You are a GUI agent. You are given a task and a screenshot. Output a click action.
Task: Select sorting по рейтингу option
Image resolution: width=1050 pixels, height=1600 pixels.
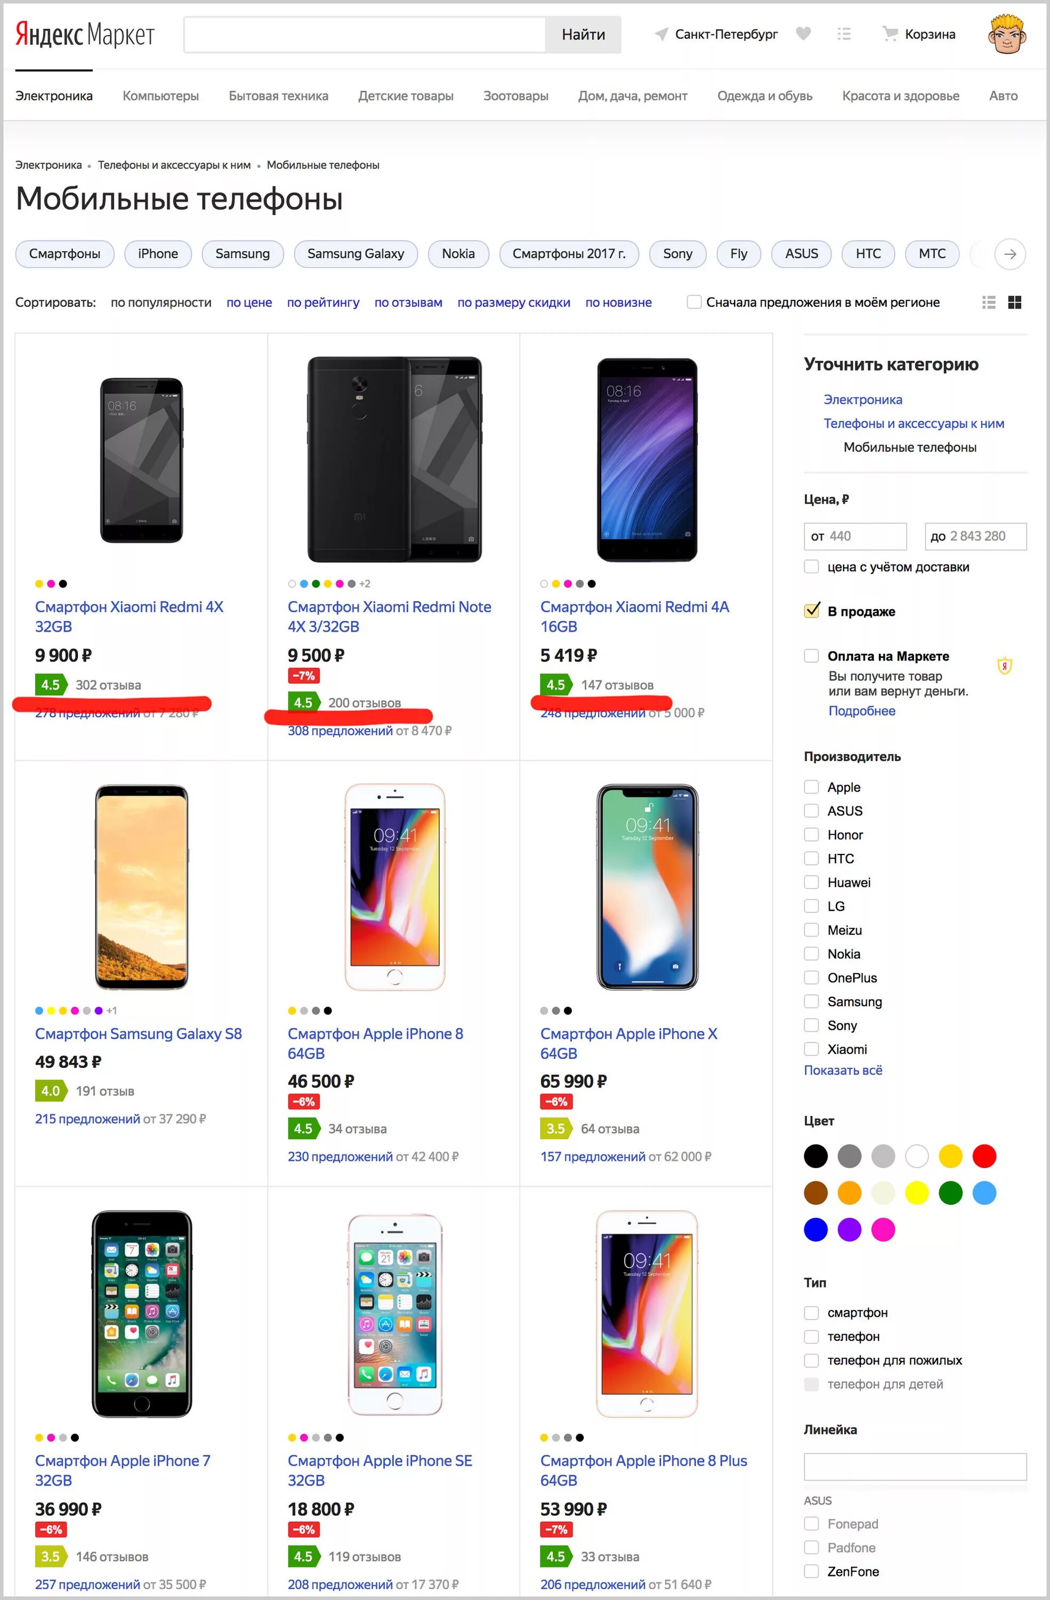[x=319, y=303]
